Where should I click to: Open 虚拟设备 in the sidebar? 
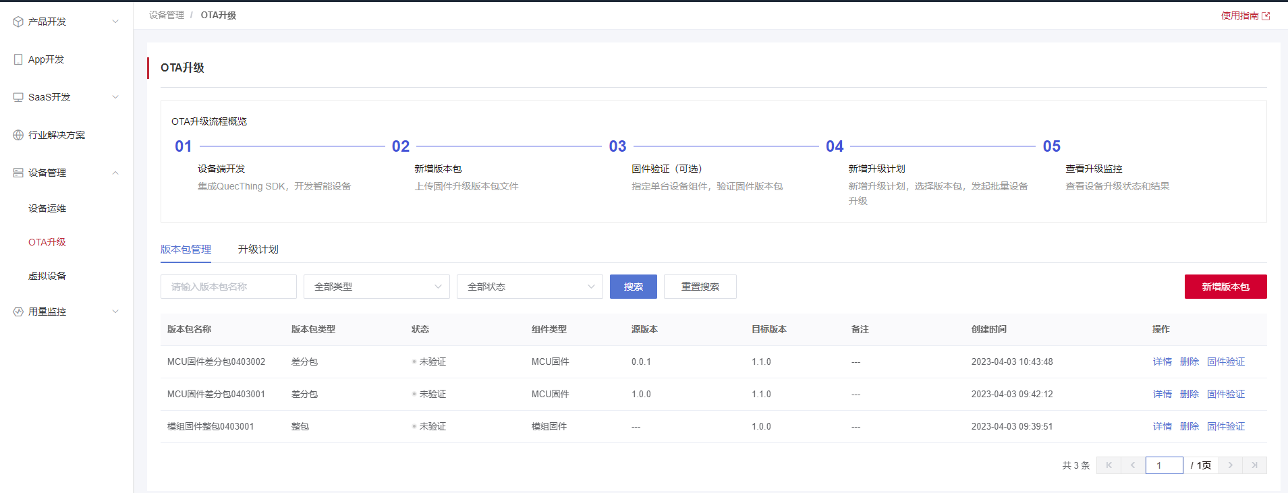click(x=47, y=276)
